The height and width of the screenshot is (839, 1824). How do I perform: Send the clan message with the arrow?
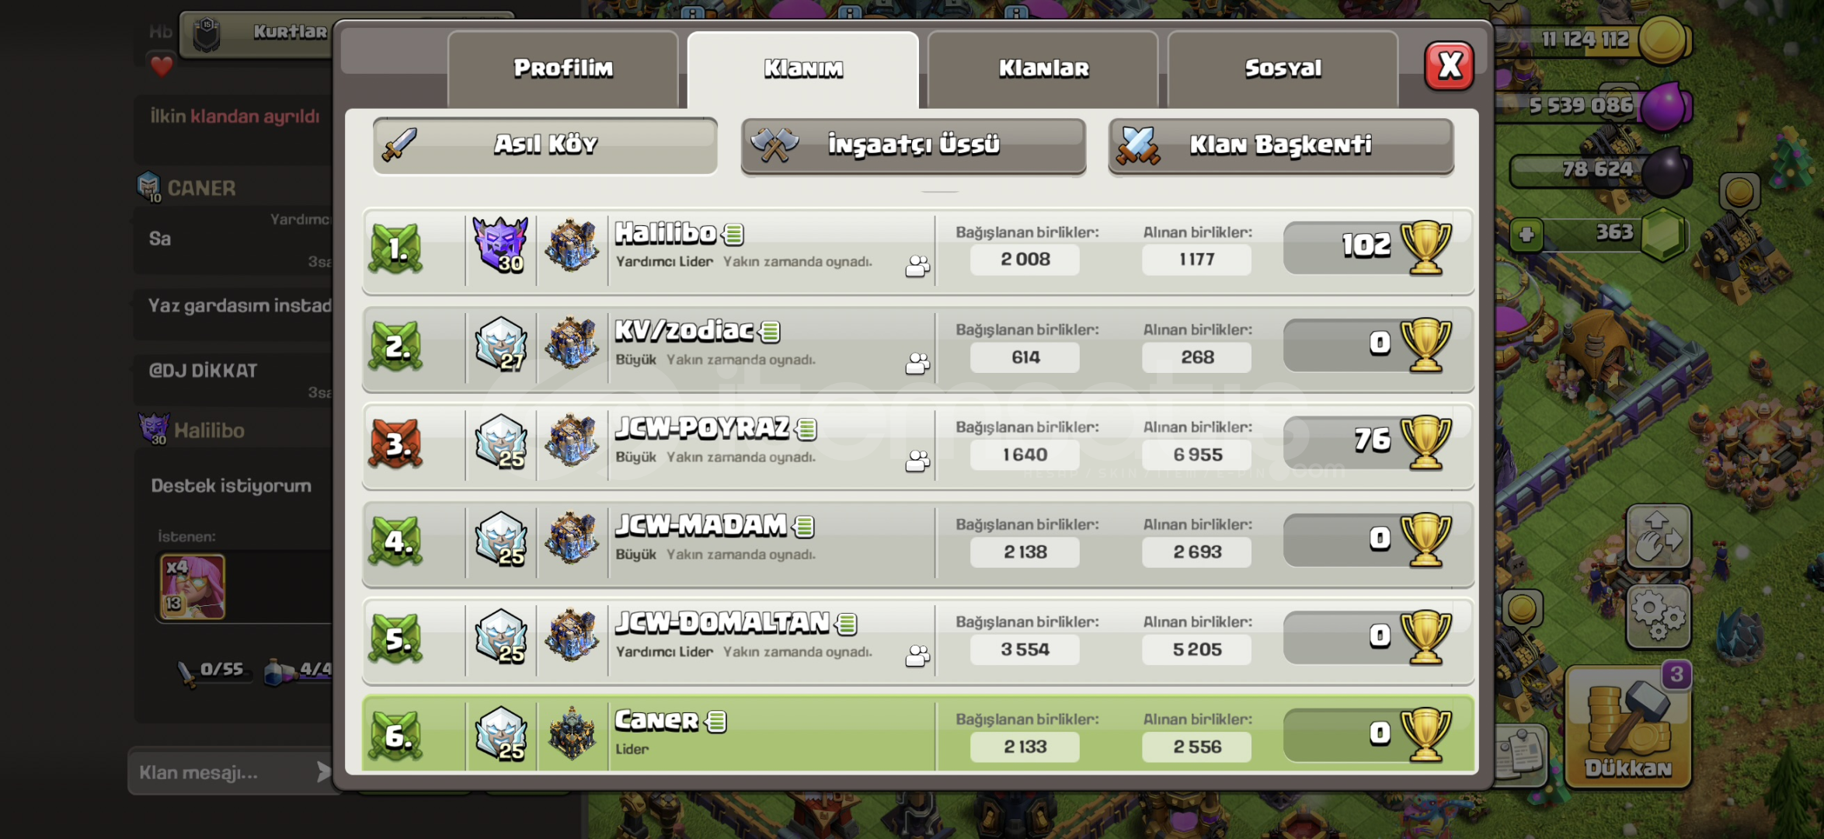pyautogui.click(x=323, y=771)
